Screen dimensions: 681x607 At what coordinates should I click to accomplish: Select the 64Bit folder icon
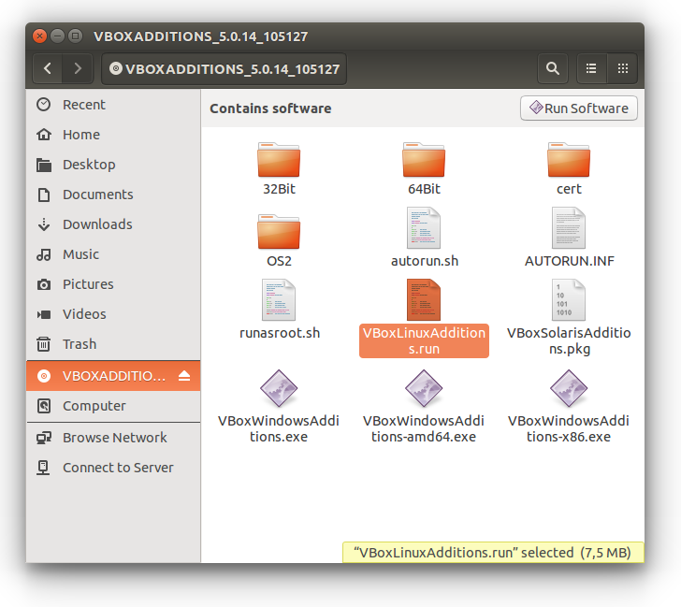coord(424,159)
